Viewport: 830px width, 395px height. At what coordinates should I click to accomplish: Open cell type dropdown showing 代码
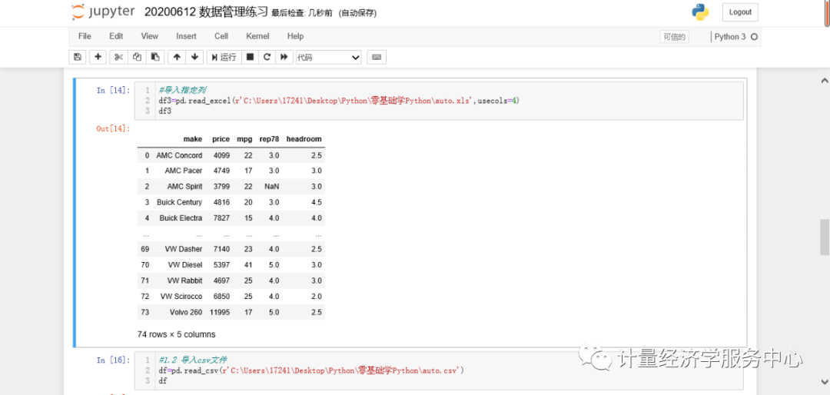point(328,57)
